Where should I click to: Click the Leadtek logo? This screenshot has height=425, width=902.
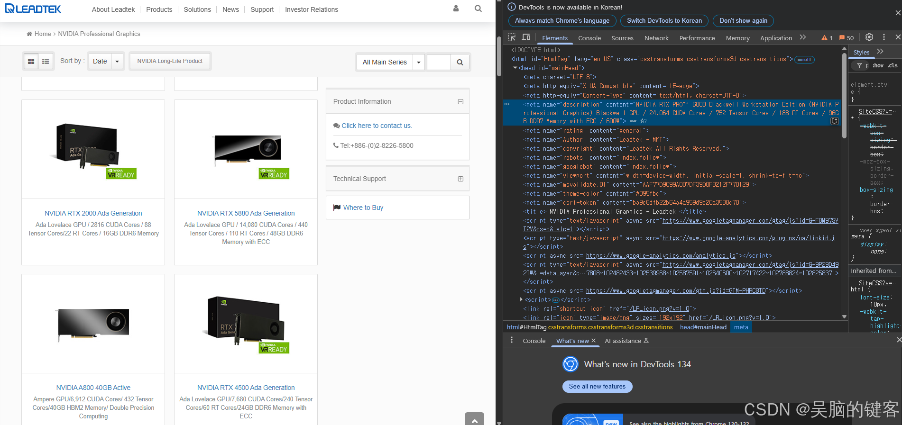click(33, 9)
